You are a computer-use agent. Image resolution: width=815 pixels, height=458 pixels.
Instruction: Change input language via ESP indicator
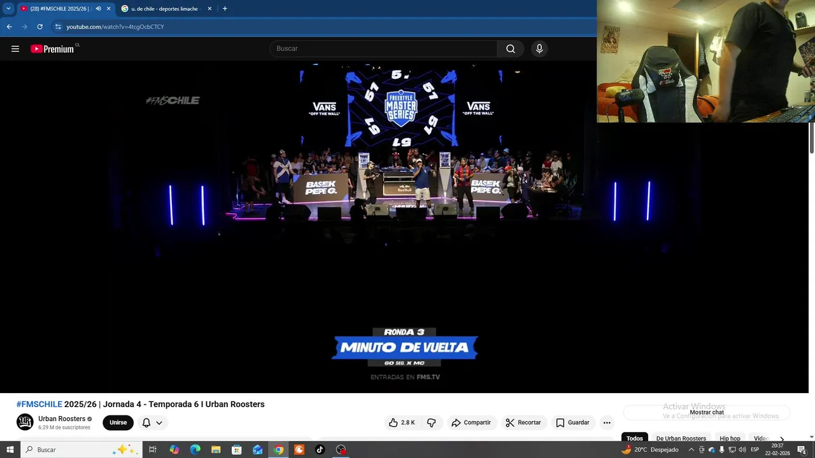click(x=755, y=450)
